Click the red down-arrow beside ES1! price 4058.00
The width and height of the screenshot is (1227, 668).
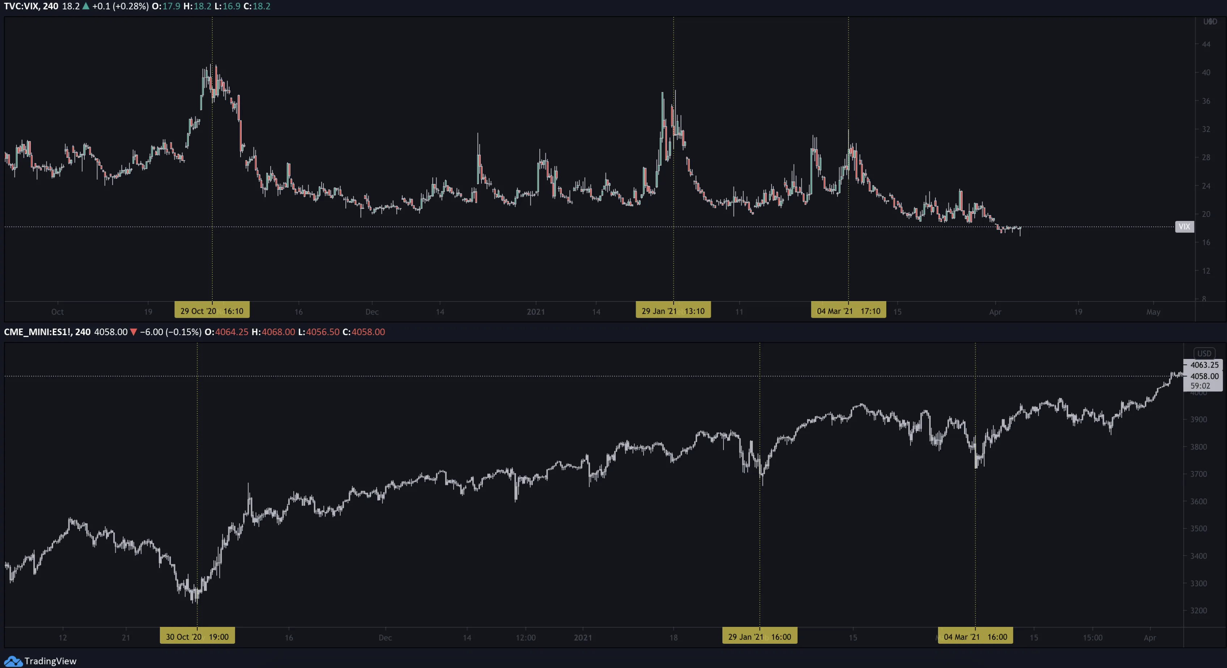133,332
